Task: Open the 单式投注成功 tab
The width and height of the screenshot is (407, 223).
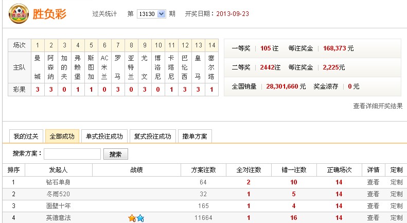Action: click(104, 136)
